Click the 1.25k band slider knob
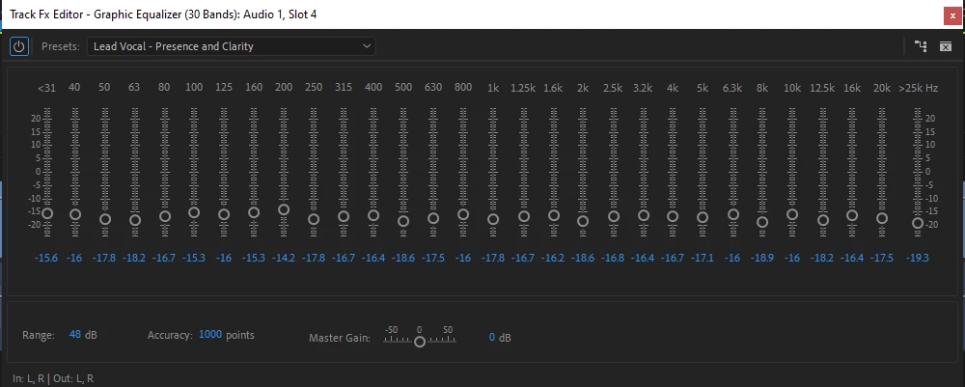The width and height of the screenshot is (965, 387). coord(524,216)
